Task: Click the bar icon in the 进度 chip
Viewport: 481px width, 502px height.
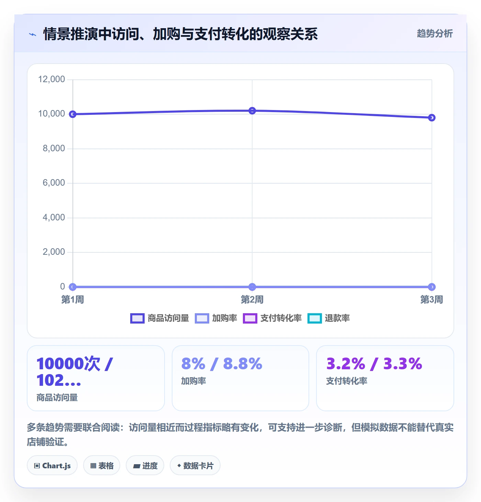Action: [137, 466]
